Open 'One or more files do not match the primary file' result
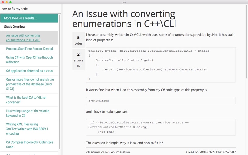 click(x=29, y=84)
